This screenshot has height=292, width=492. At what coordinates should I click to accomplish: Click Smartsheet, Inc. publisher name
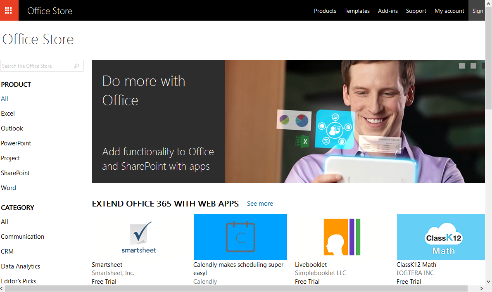point(113,273)
